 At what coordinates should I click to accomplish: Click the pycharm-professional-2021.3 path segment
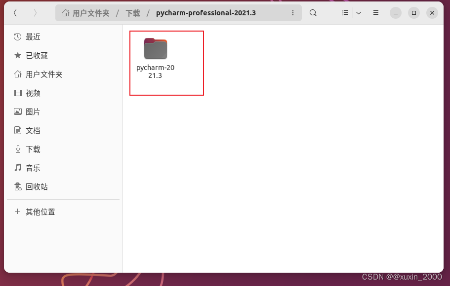click(206, 13)
